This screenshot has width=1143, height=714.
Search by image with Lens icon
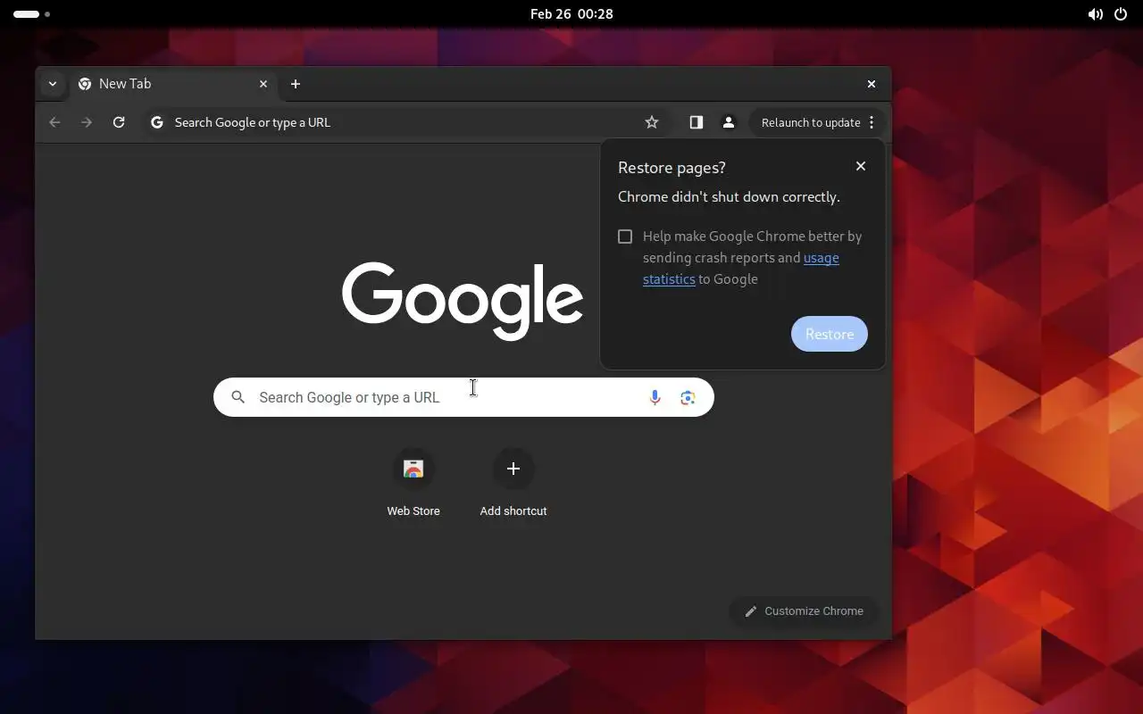tap(688, 397)
